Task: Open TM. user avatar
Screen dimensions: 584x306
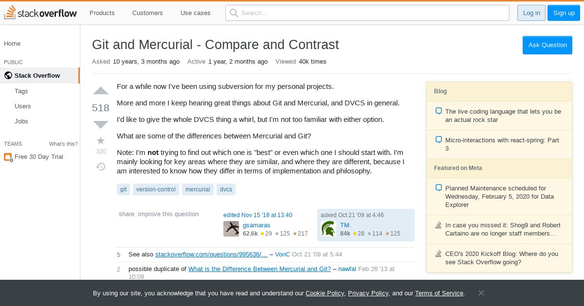Action: 328,229
